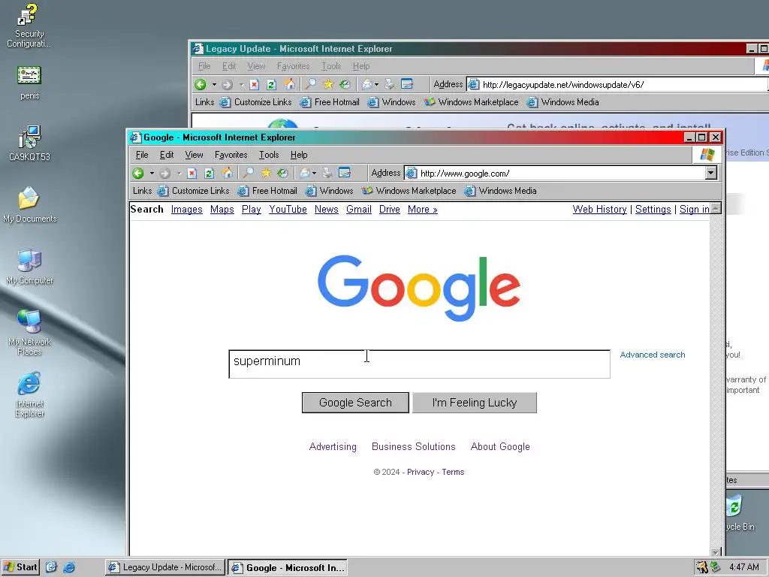Click scroll down arrow on Google page scrollbar

tap(716, 551)
